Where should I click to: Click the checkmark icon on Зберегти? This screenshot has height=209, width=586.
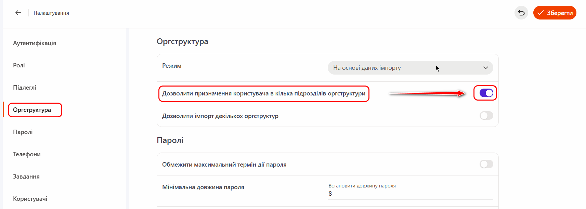[x=541, y=13]
